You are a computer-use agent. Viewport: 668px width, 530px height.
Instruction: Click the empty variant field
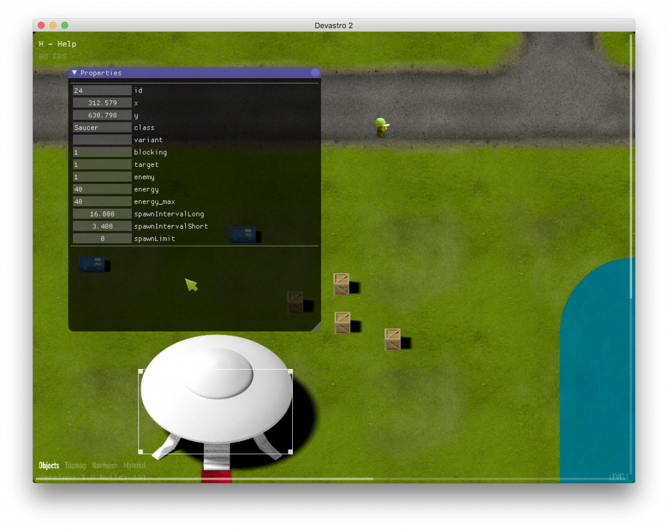[x=102, y=140]
